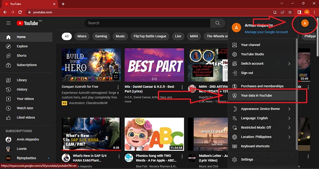This screenshot has width=319, height=169.
Task: Click the account menu scrollbar
Action: (297, 94)
